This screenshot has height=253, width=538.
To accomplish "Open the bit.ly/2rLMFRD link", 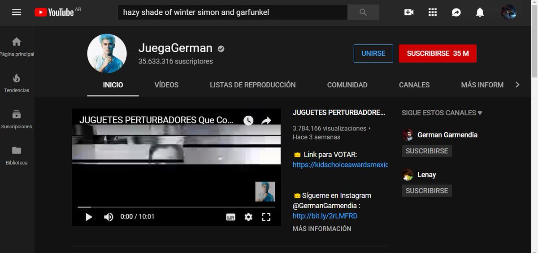I will 325,216.
